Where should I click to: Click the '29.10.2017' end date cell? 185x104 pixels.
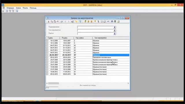[x=67, y=55]
